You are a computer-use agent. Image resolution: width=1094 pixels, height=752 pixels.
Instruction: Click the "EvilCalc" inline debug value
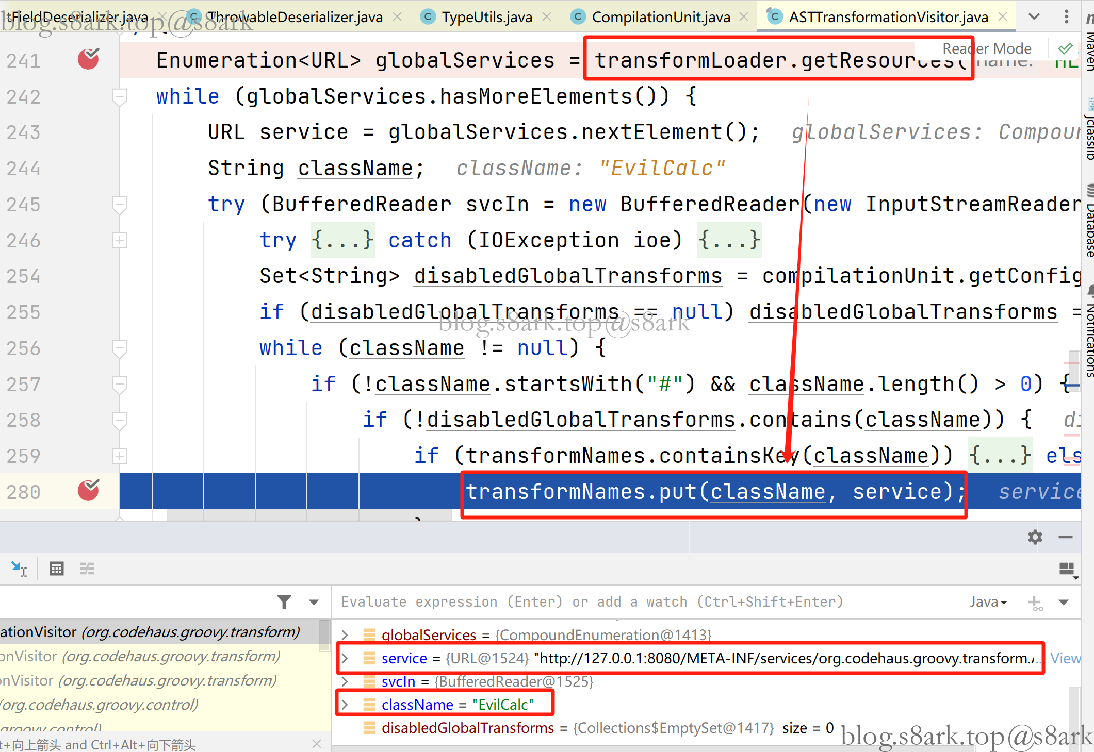click(662, 169)
